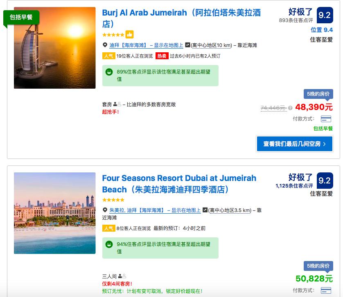The image size is (343, 297).
Task: Click the map pin icon for Burj Al Arab
Action: click(x=105, y=45)
